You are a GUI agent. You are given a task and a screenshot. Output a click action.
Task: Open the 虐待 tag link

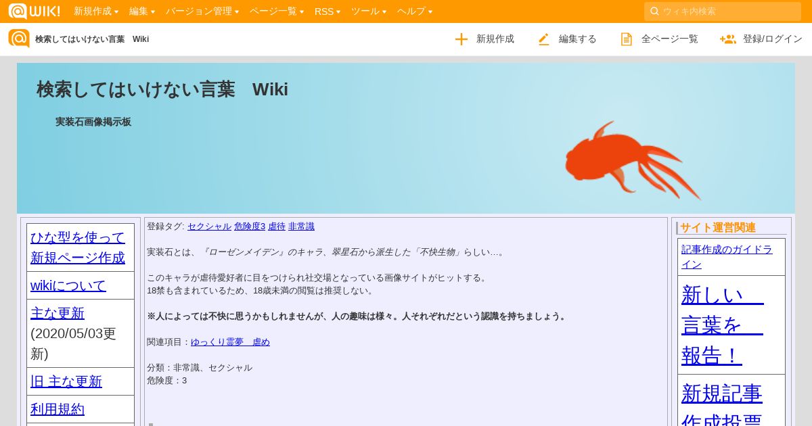277,227
